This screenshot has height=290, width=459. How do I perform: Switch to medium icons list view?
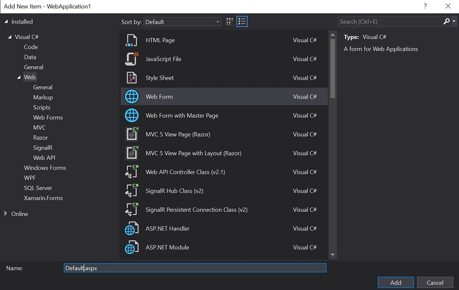tap(242, 22)
